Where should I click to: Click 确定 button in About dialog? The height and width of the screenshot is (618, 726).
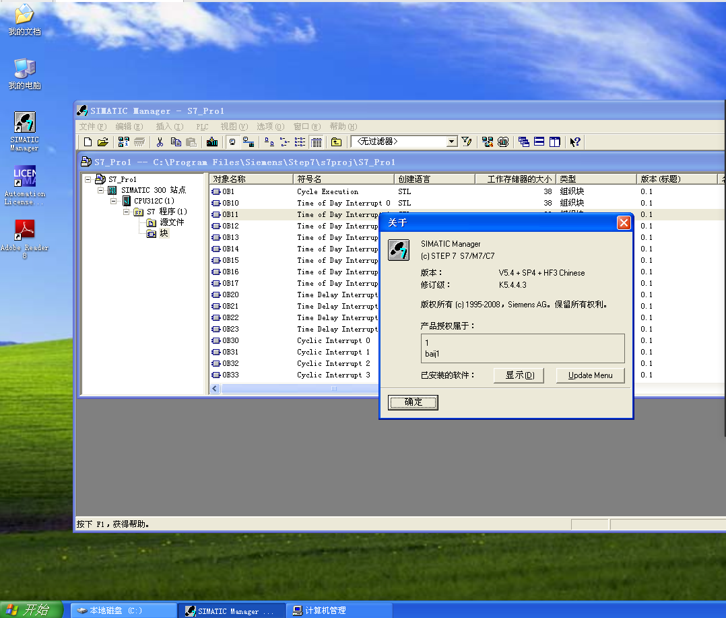pos(413,402)
